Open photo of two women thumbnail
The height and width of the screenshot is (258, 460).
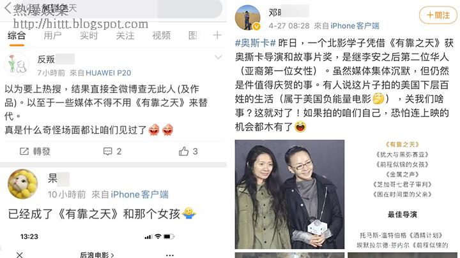[289, 194]
